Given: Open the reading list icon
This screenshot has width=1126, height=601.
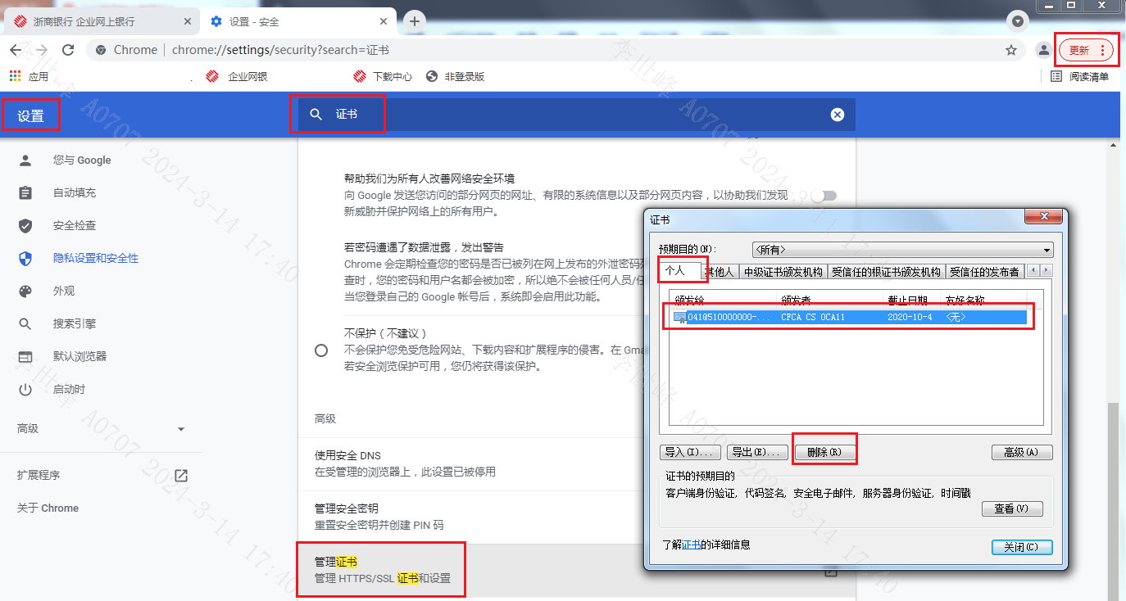Looking at the screenshot, I should coord(1056,76).
